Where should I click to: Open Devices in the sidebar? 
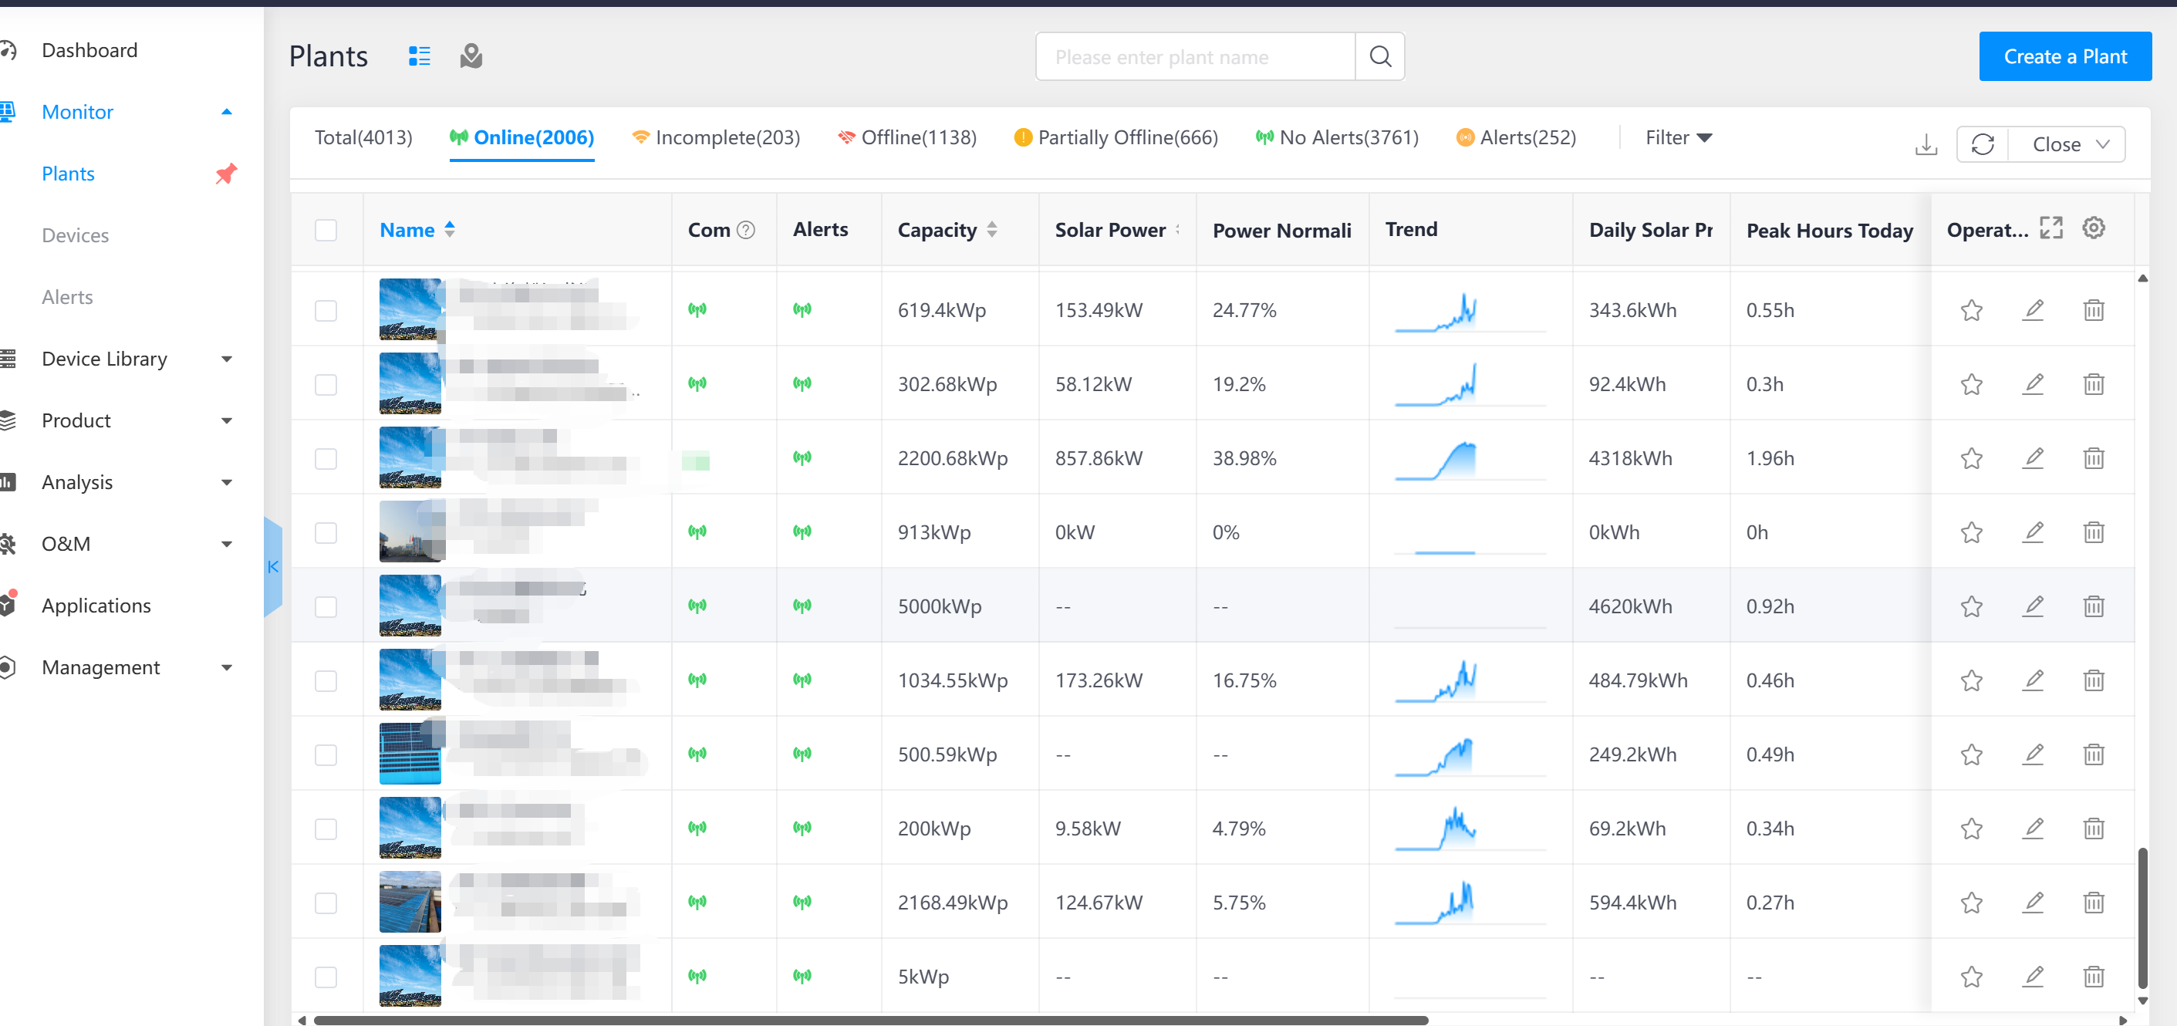[75, 236]
